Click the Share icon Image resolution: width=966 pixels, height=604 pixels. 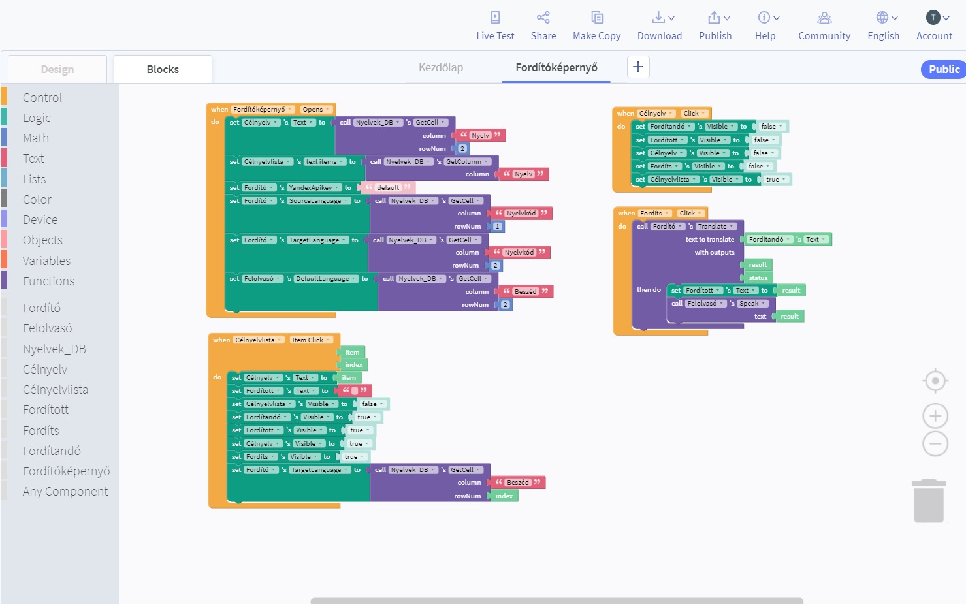coord(543,18)
